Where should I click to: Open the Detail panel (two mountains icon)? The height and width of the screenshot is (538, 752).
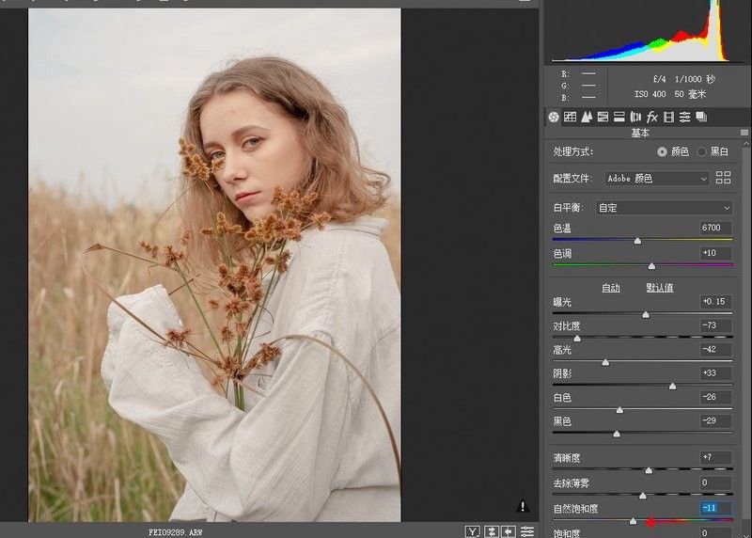[x=587, y=117]
